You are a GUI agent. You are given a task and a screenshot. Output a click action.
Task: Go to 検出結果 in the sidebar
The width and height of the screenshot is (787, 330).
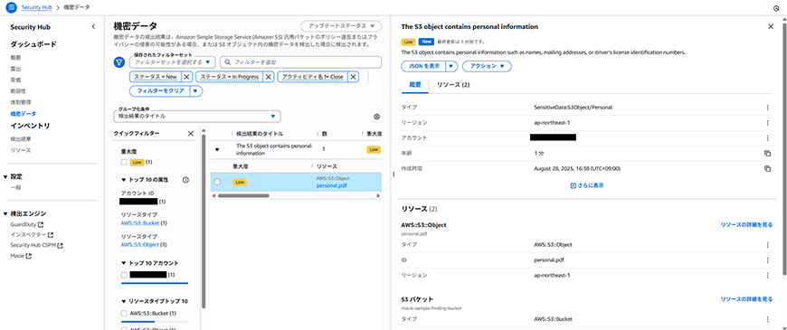[x=21, y=139]
